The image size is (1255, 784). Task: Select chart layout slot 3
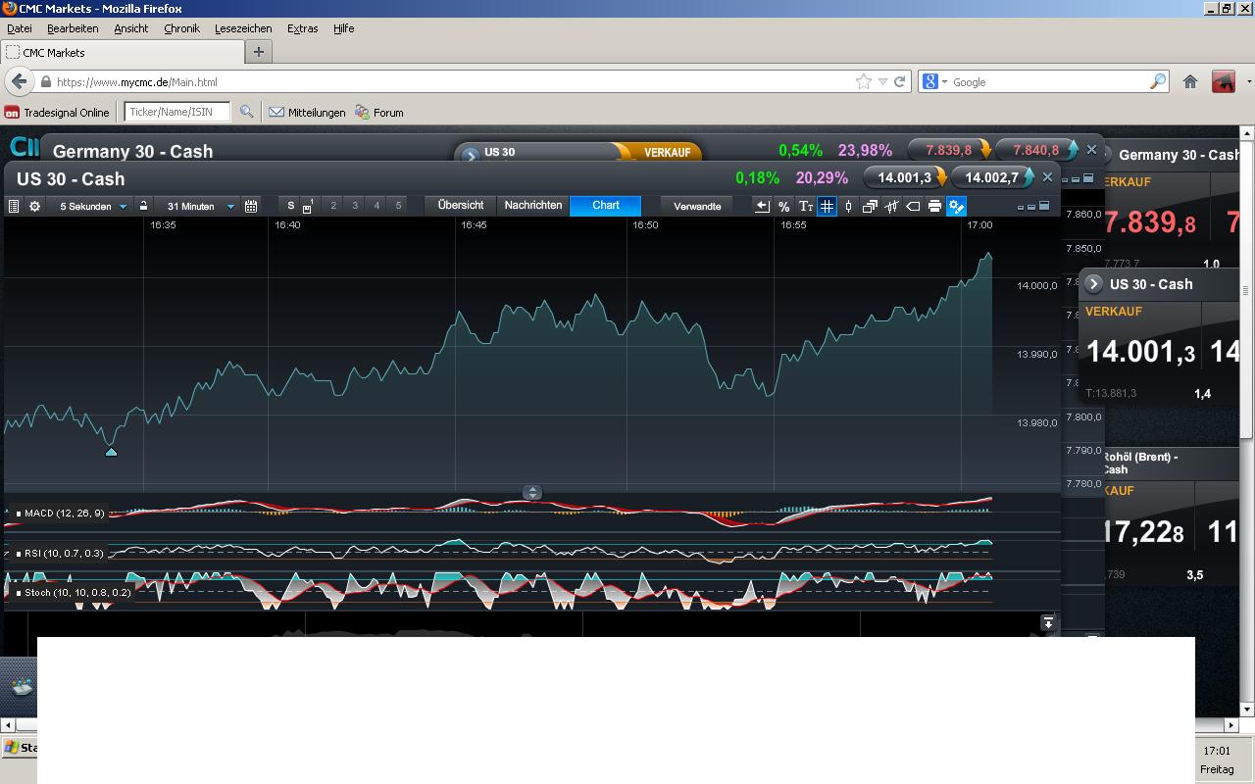coord(355,206)
